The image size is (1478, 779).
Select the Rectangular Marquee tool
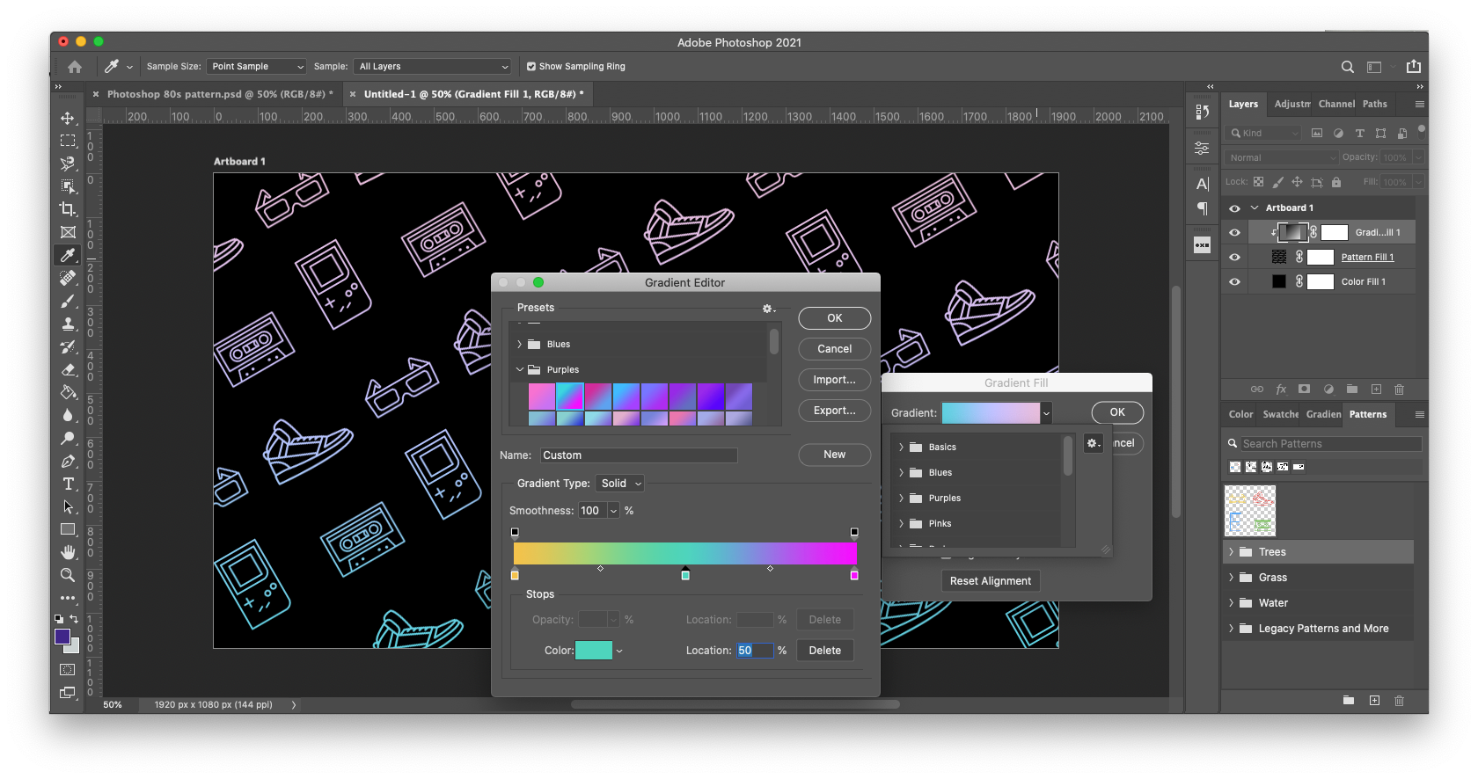point(68,141)
